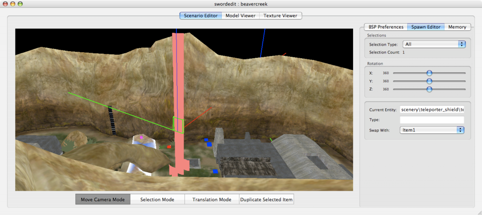The width and height of the screenshot is (482, 215).
Task: Click Duplicate Selected Item button
Action: [266, 200]
